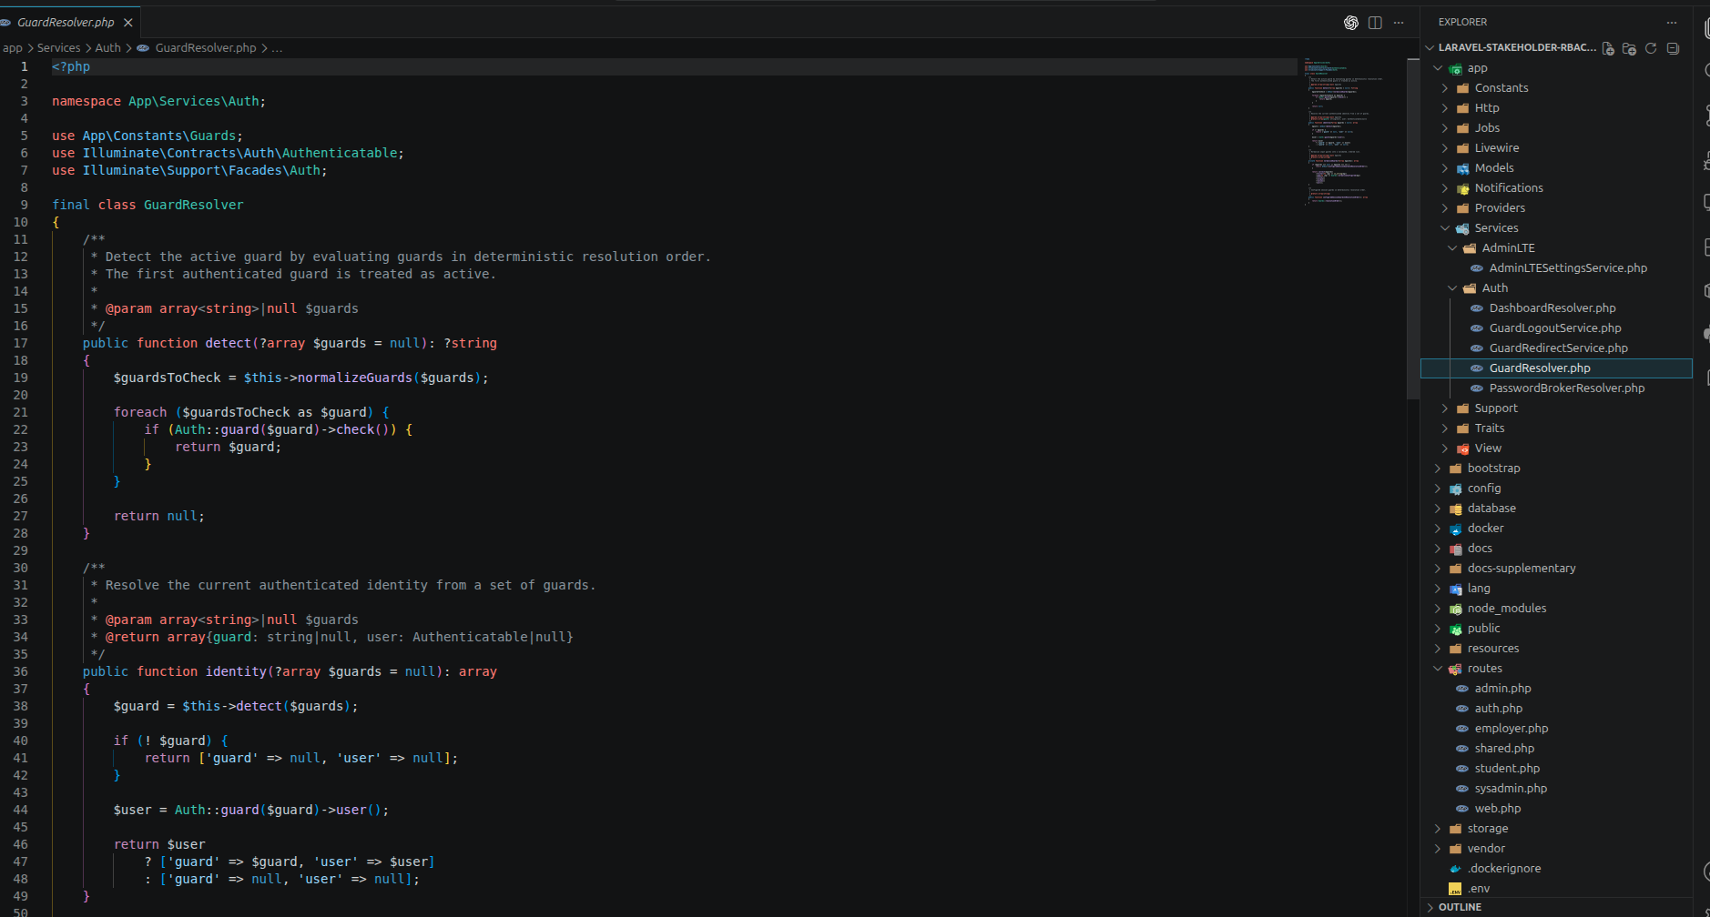Click the Services breadcrumb segment

point(59,48)
